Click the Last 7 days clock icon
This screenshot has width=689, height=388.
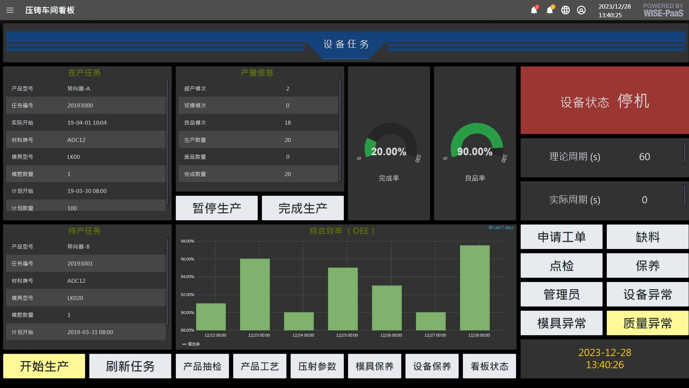pyautogui.click(x=490, y=227)
